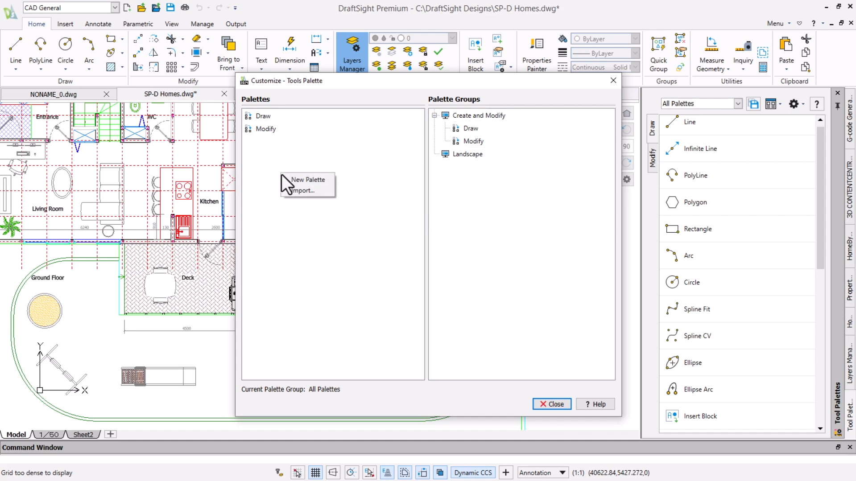
Task: Toggle the grid display in status bar
Action: 315,473
